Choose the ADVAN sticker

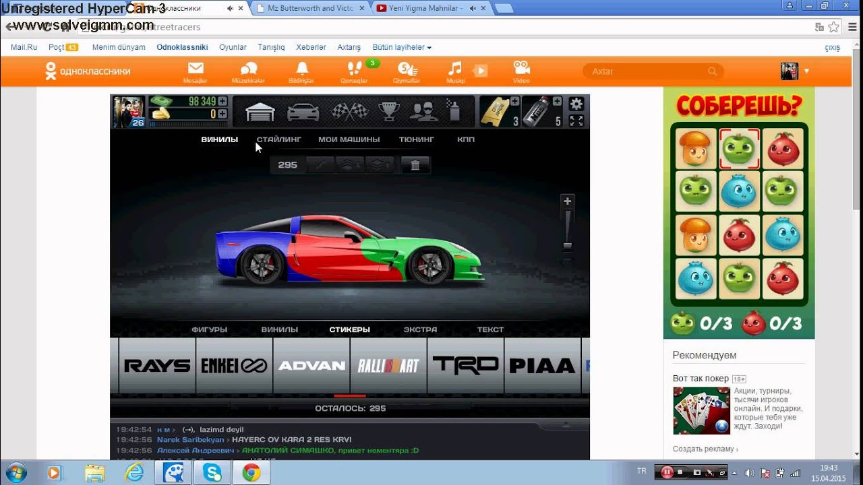pyautogui.click(x=311, y=366)
